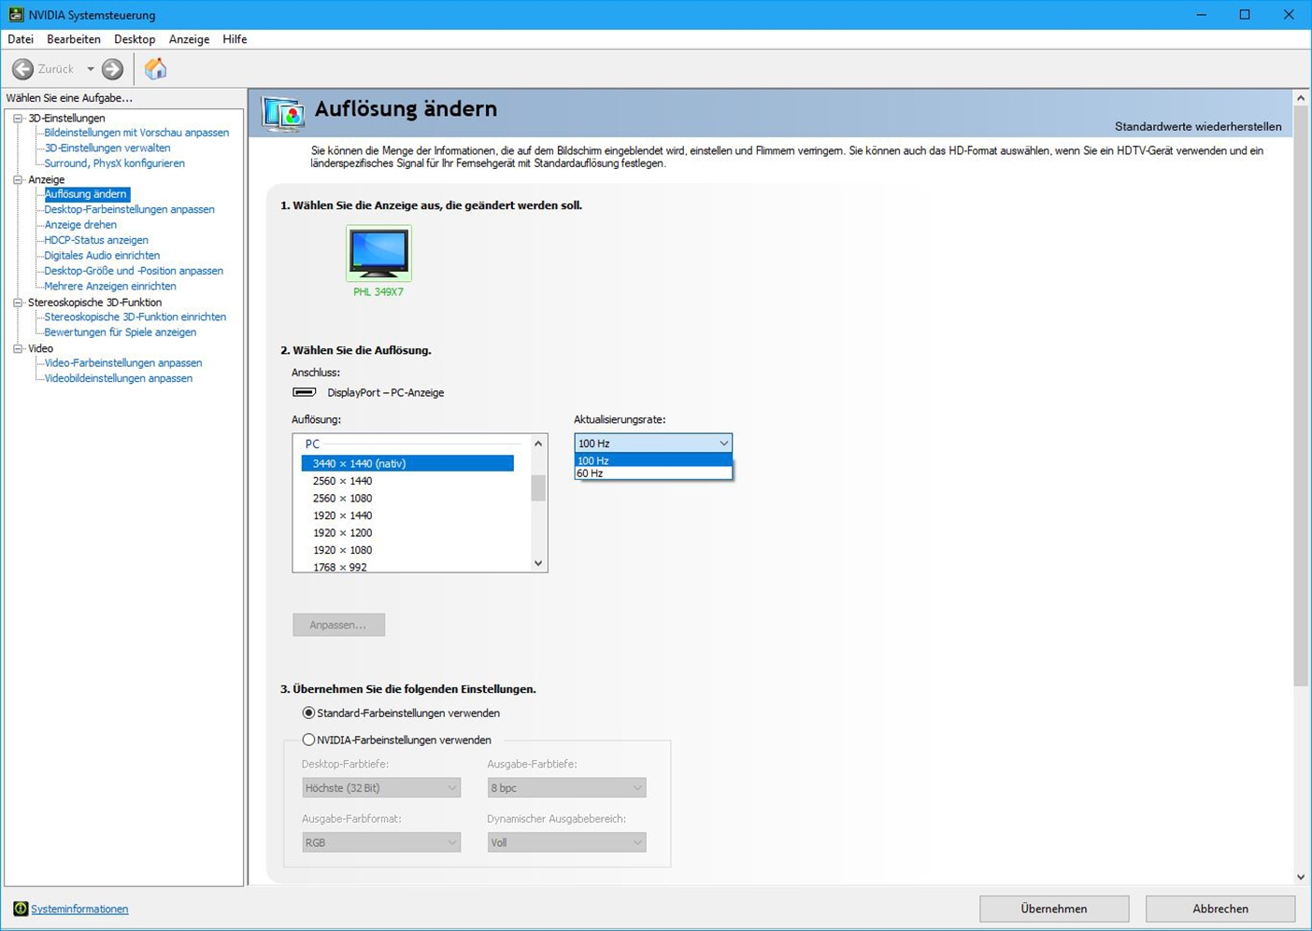Open Videobildeinstellungen anpassen
Viewport: 1312px width, 931px height.
coord(119,378)
